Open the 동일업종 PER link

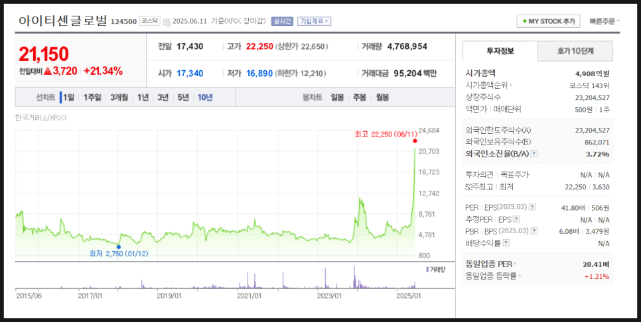489,264
